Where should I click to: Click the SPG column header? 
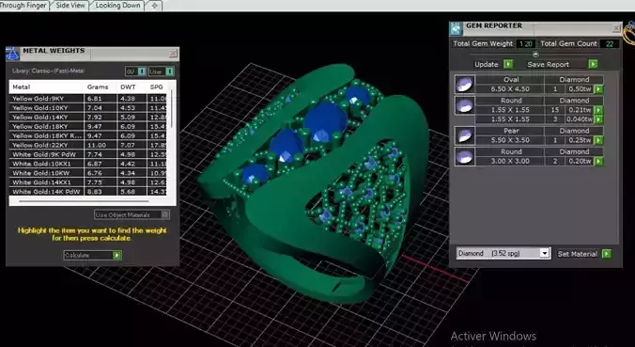(x=156, y=87)
